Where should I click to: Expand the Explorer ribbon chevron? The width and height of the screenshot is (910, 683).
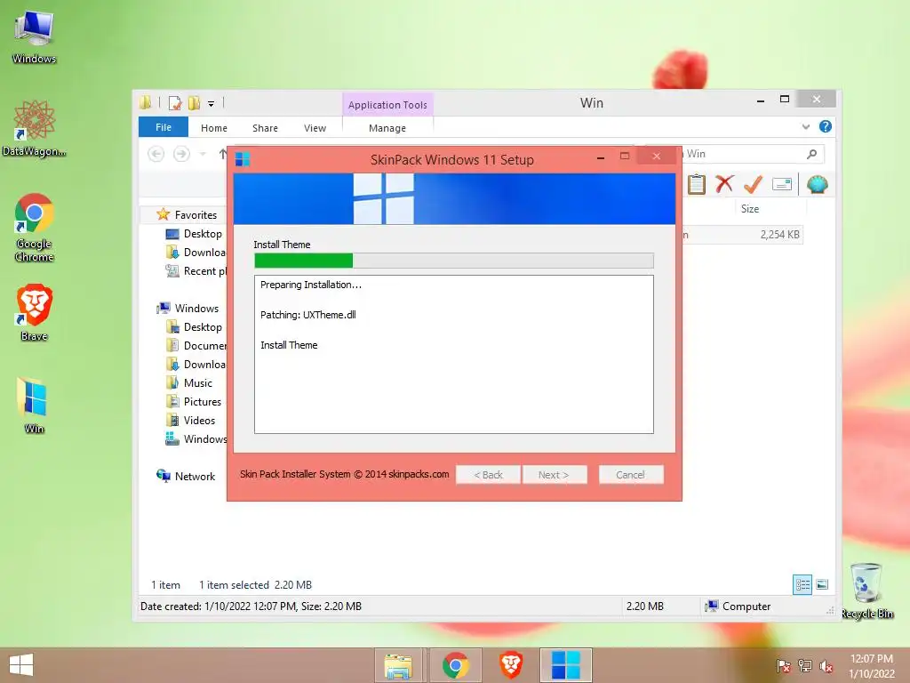click(805, 126)
